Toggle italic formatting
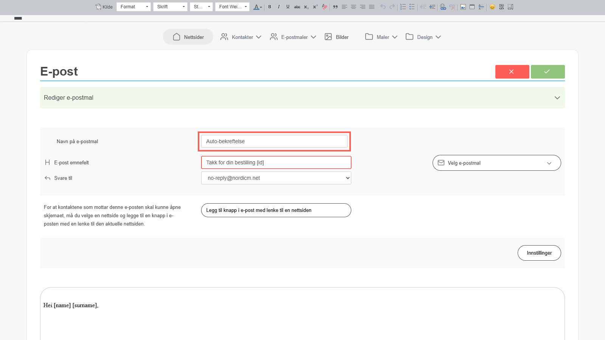Viewport: 605px width, 340px height. pyautogui.click(x=279, y=7)
